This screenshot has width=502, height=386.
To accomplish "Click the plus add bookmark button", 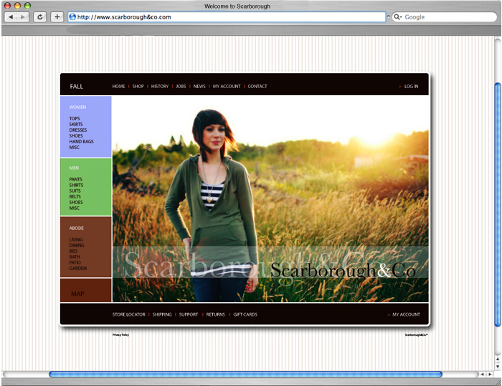I will point(57,16).
